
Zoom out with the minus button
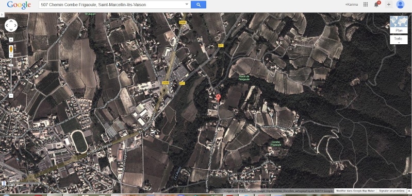(x=11, y=96)
